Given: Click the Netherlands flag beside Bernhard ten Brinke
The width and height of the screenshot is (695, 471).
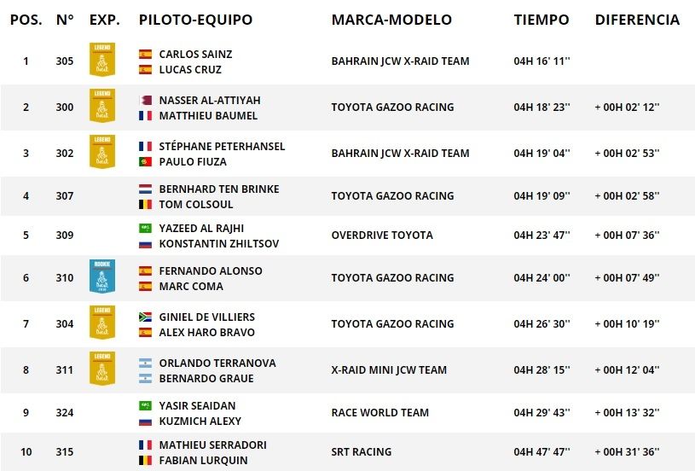Looking at the screenshot, I should 145,189.
